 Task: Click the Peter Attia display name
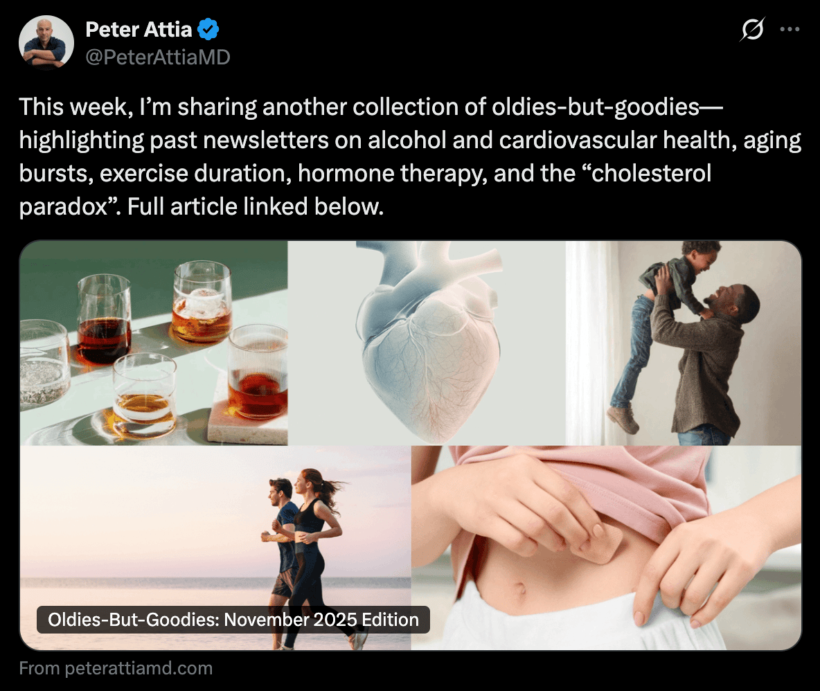pyautogui.click(x=139, y=30)
